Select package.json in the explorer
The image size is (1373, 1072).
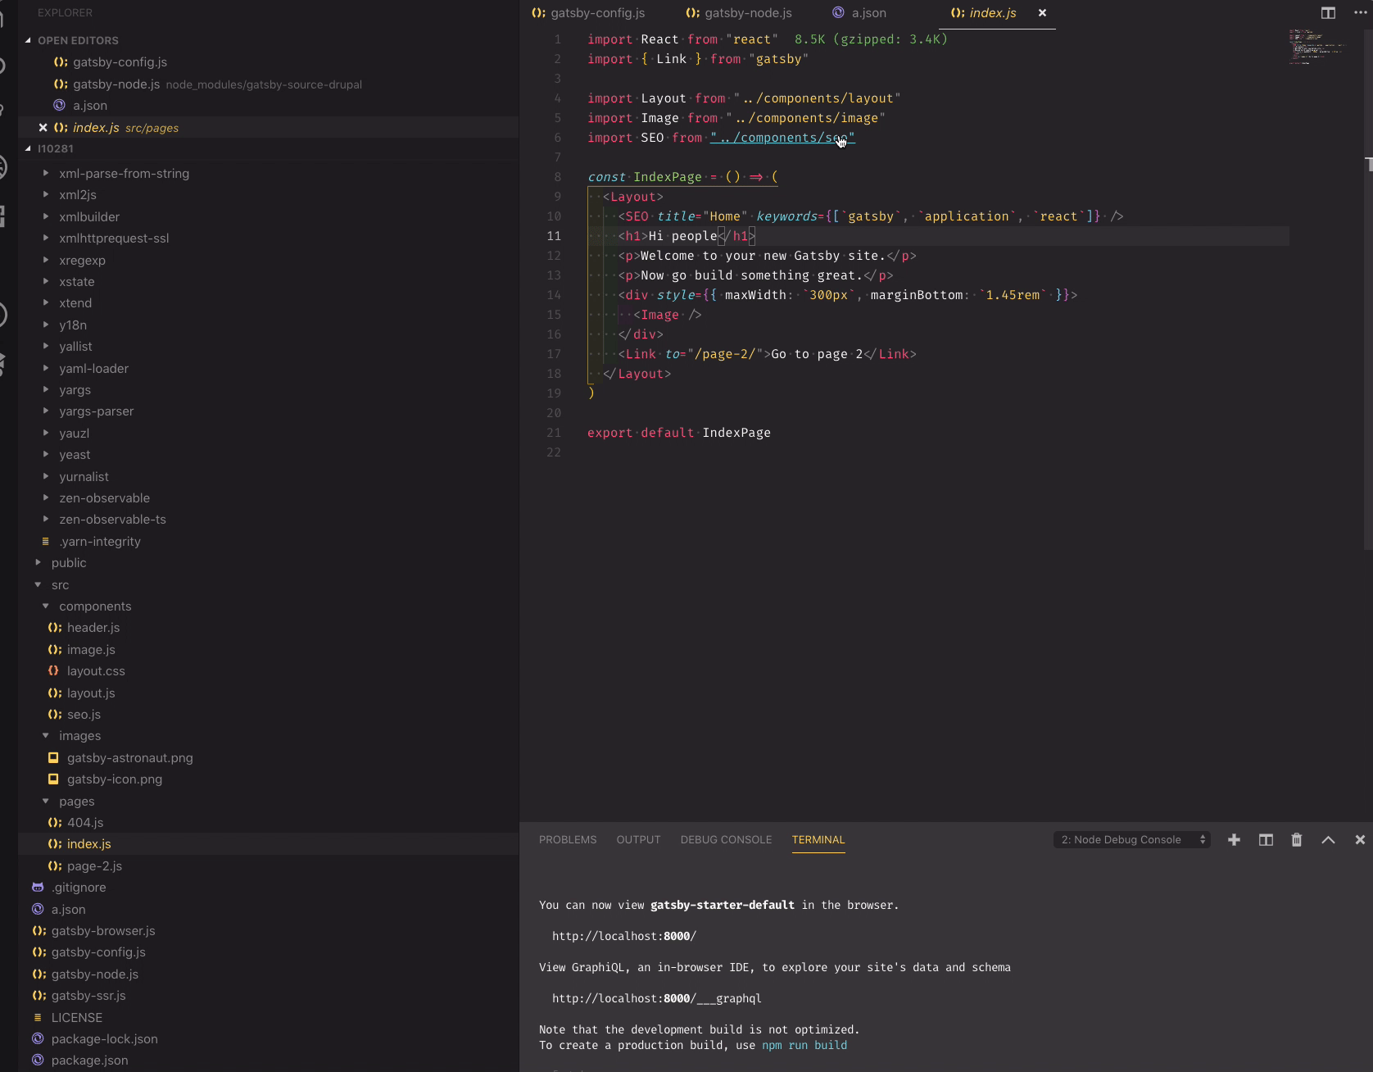[x=89, y=1060]
